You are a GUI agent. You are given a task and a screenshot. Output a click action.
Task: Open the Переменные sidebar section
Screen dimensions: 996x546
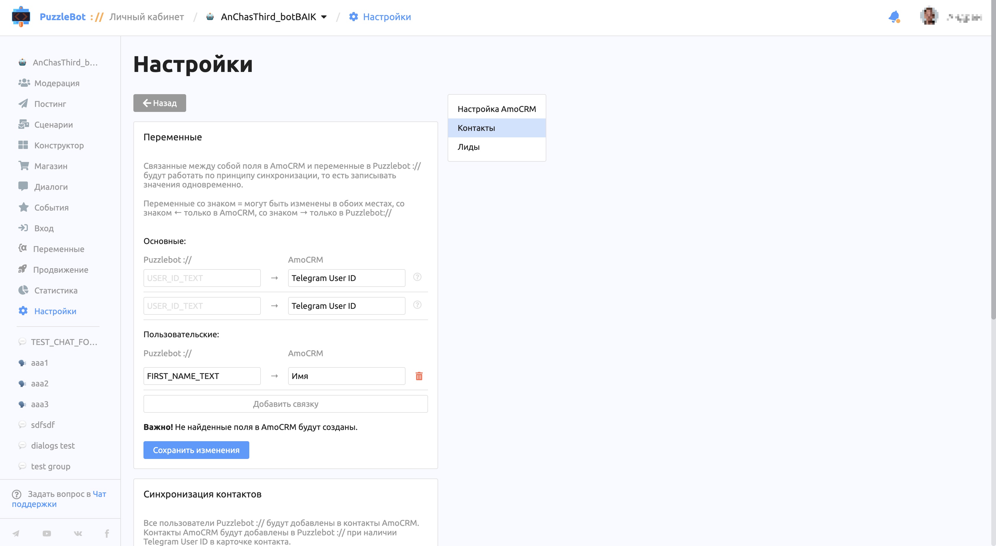(59, 249)
